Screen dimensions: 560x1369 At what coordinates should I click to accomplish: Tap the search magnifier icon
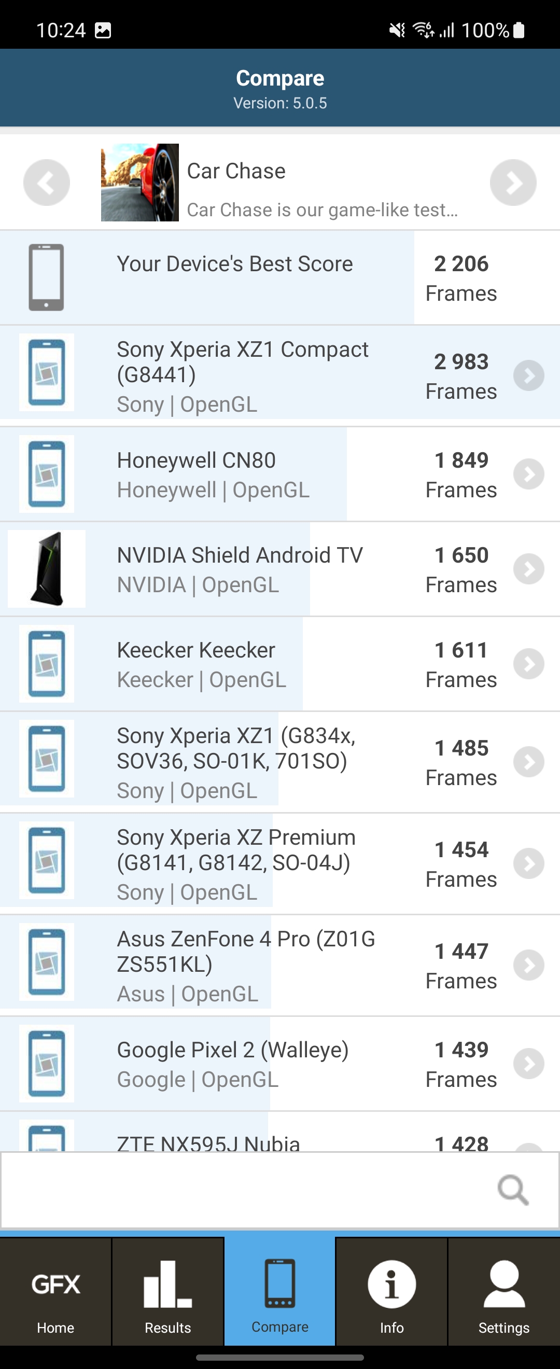pyautogui.click(x=513, y=1190)
